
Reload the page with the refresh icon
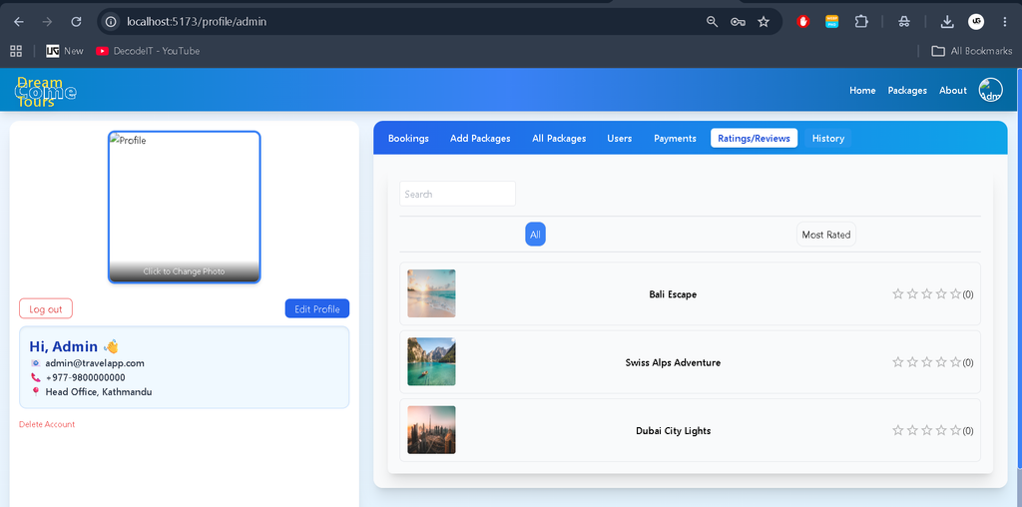76,22
